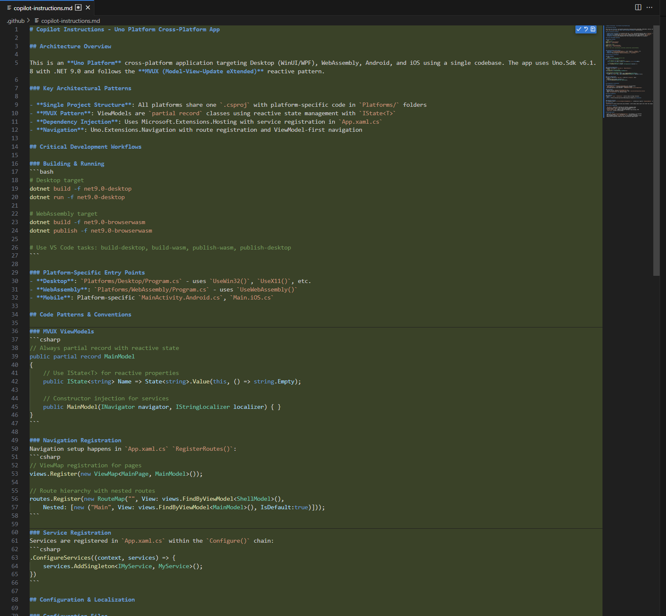The image size is (666, 616).
Task: Click the '**Single Project Structure**' bullet
Action: [228, 105]
